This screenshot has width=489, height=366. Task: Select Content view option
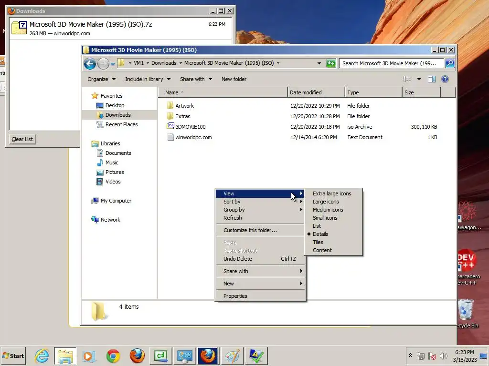[x=333, y=250]
